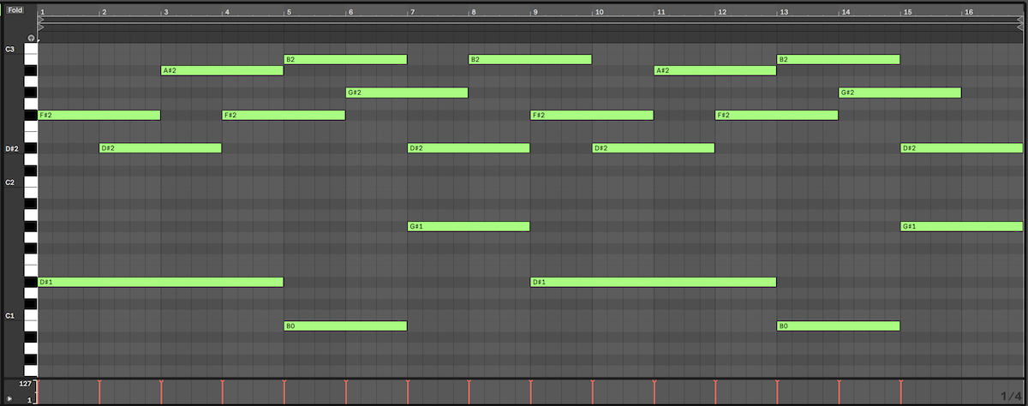Select the G#2 note starting at bar 14
This screenshot has width=1028, height=406.
point(900,93)
